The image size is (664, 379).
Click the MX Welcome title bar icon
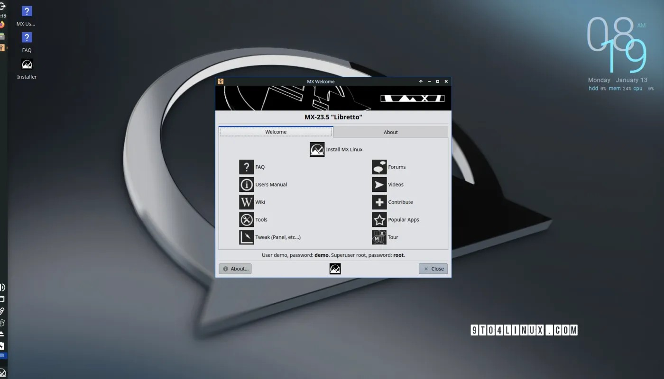click(221, 81)
